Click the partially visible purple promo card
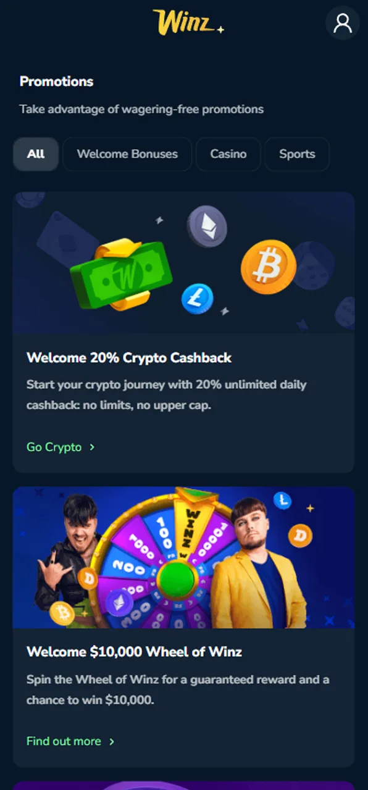Viewport: 368px width, 790px height. pyautogui.click(x=184, y=785)
